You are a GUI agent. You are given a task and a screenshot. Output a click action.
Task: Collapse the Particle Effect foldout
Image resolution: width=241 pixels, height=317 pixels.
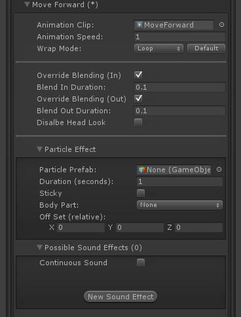[x=39, y=149]
